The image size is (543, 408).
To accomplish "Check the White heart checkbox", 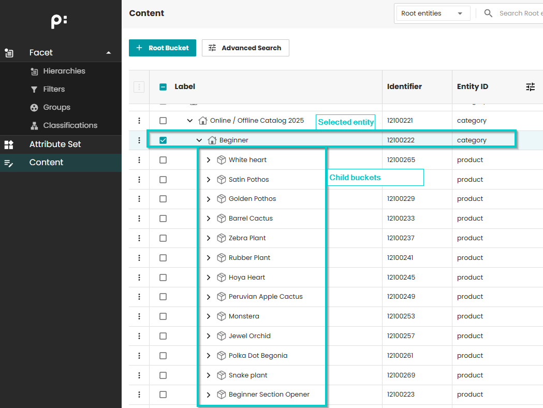I will coord(163,160).
